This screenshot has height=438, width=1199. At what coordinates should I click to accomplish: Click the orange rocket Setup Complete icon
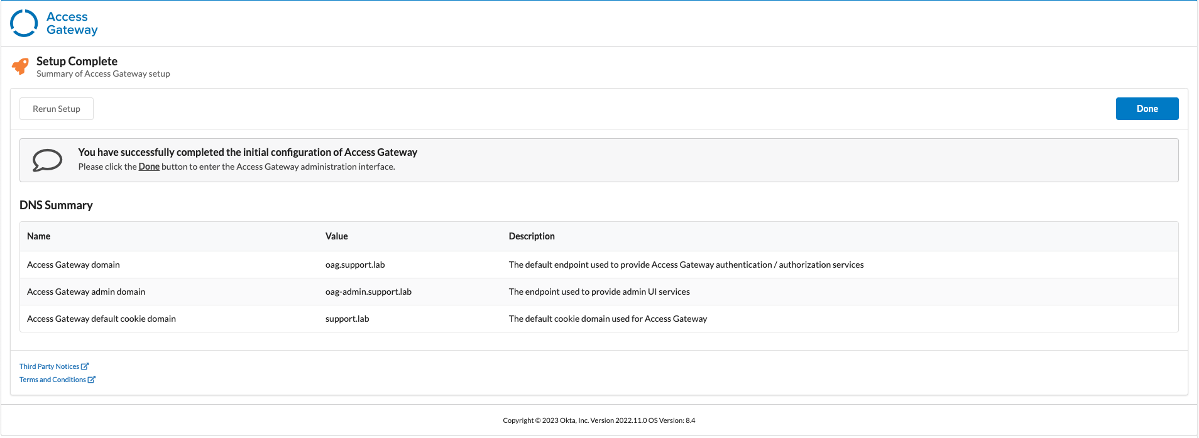pyautogui.click(x=21, y=67)
